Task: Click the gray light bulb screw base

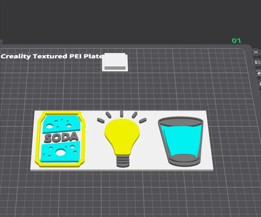Action: point(123,161)
